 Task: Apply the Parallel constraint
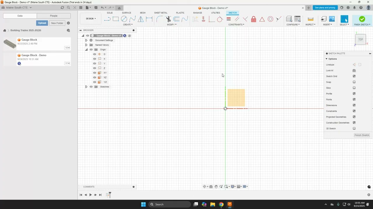[237, 19]
